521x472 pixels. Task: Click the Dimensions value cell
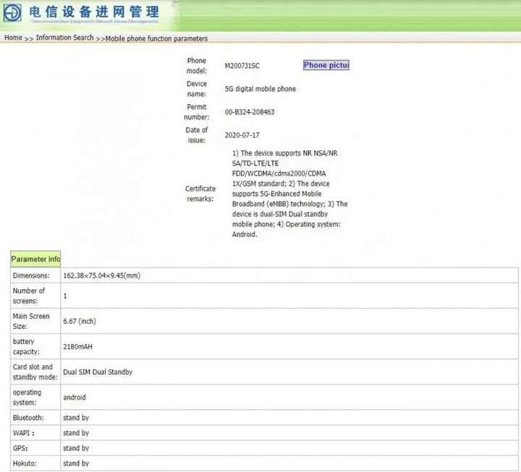pyautogui.click(x=101, y=276)
